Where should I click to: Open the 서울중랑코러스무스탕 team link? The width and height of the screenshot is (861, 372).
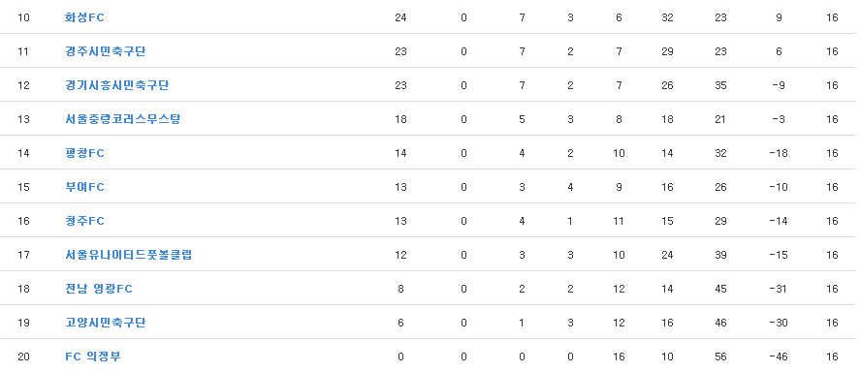[x=122, y=119]
